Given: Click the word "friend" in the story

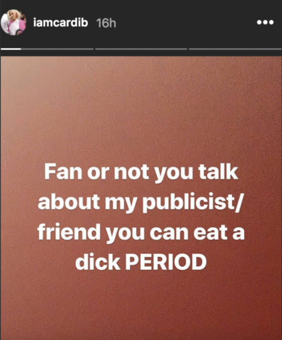Looking at the screenshot, I should (69, 232).
